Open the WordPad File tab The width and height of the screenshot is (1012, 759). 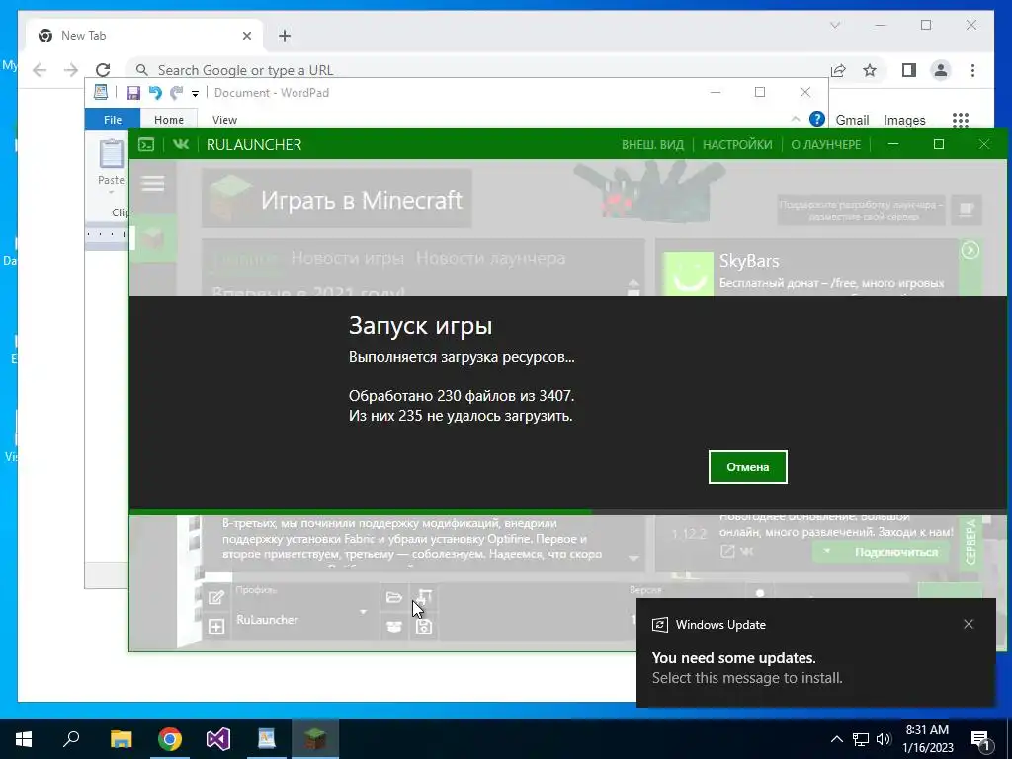pyautogui.click(x=113, y=120)
